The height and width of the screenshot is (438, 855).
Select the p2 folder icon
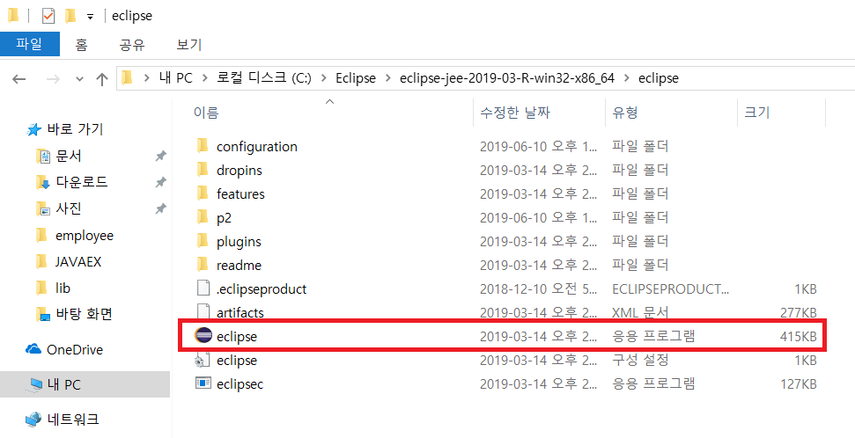pos(203,217)
